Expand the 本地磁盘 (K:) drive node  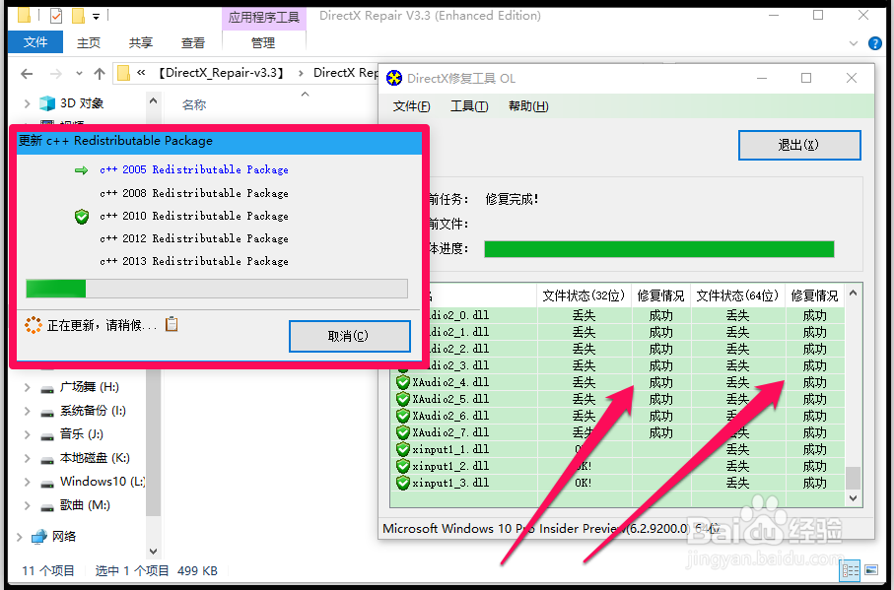27,458
